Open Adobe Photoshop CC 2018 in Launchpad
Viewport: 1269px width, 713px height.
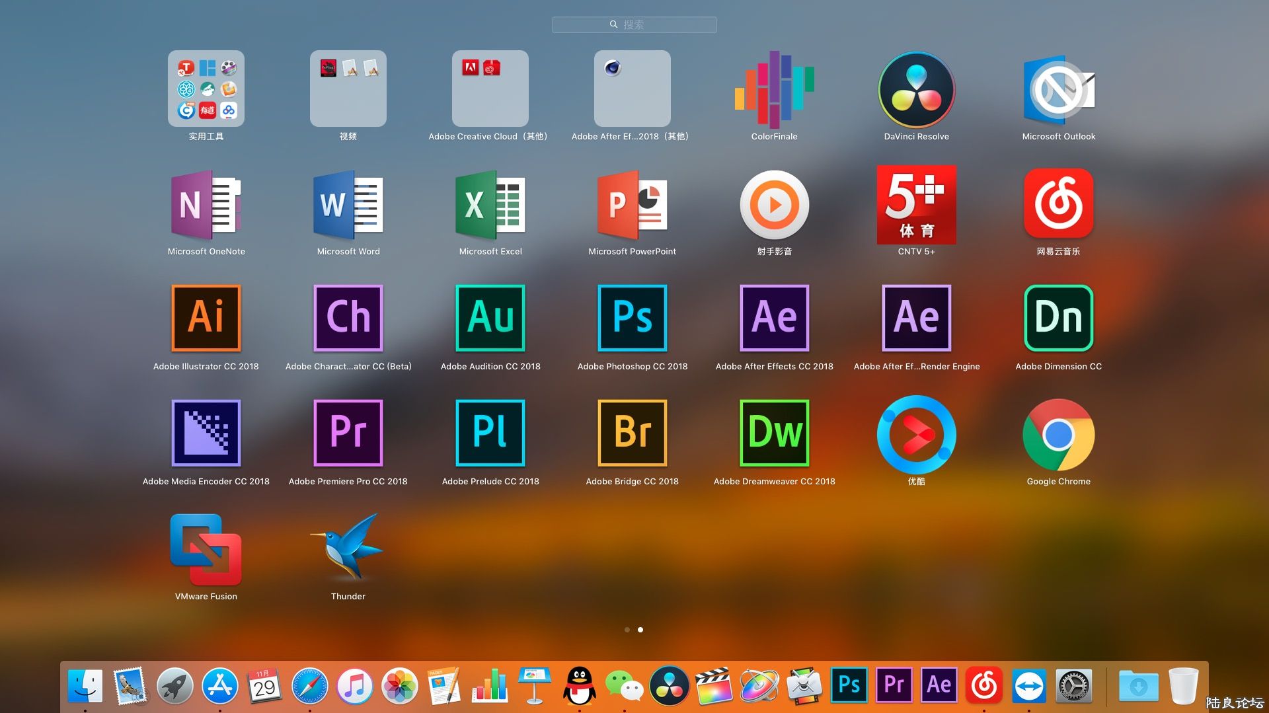click(x=632, y=318)
